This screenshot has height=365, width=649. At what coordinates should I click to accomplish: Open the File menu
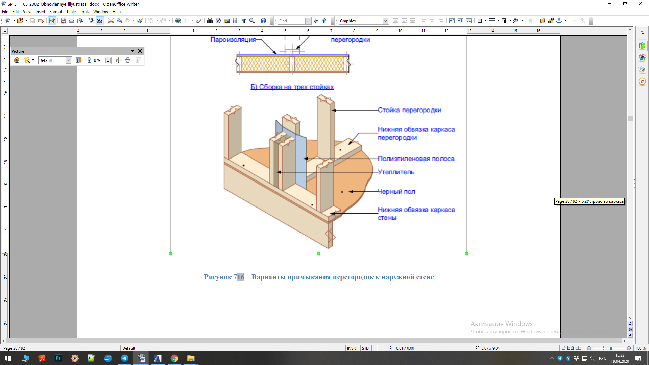click(x=5, y=12)
